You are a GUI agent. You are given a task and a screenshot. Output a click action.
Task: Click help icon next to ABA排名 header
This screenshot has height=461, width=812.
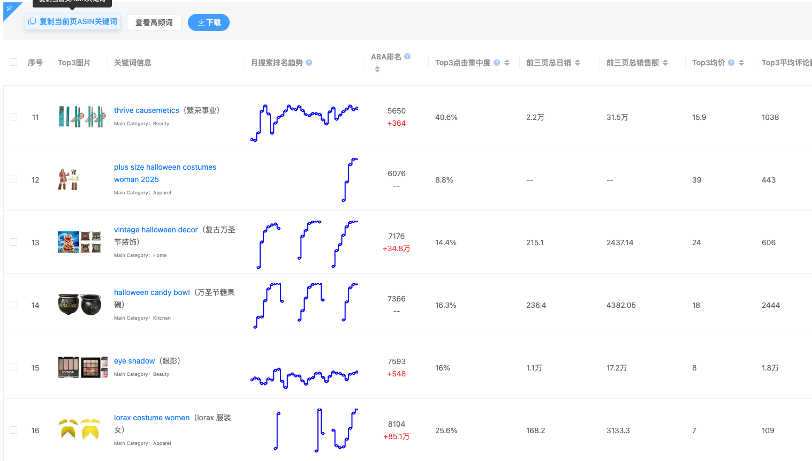pos(407,56)
